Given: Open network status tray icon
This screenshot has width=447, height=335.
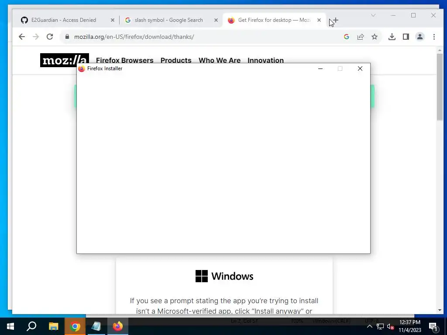Looking at the screenshot, I should click(380, 326).
